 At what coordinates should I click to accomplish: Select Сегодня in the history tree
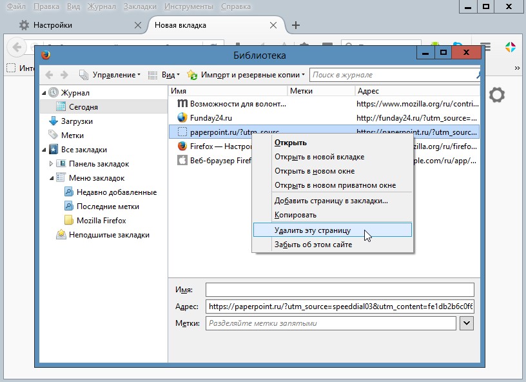(83, 107)
